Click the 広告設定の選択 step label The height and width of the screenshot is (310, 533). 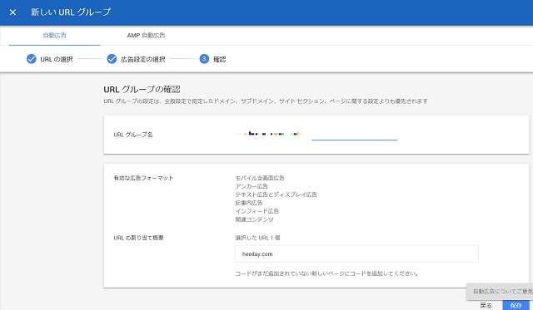[x=142, y=59]
